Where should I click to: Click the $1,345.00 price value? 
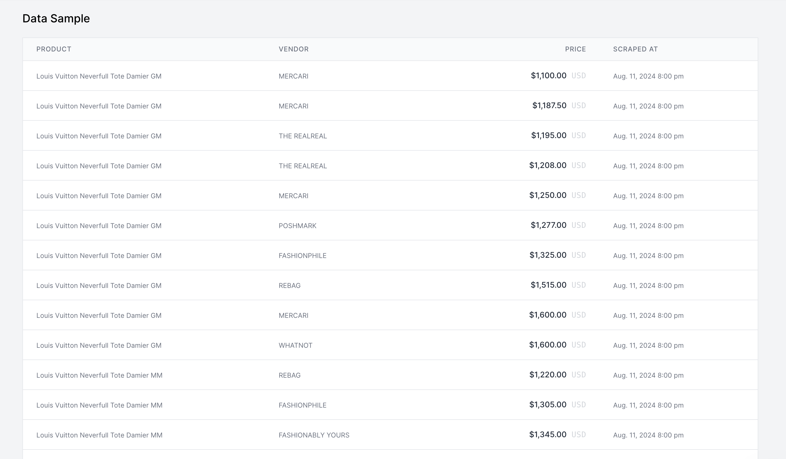(548, 434)
